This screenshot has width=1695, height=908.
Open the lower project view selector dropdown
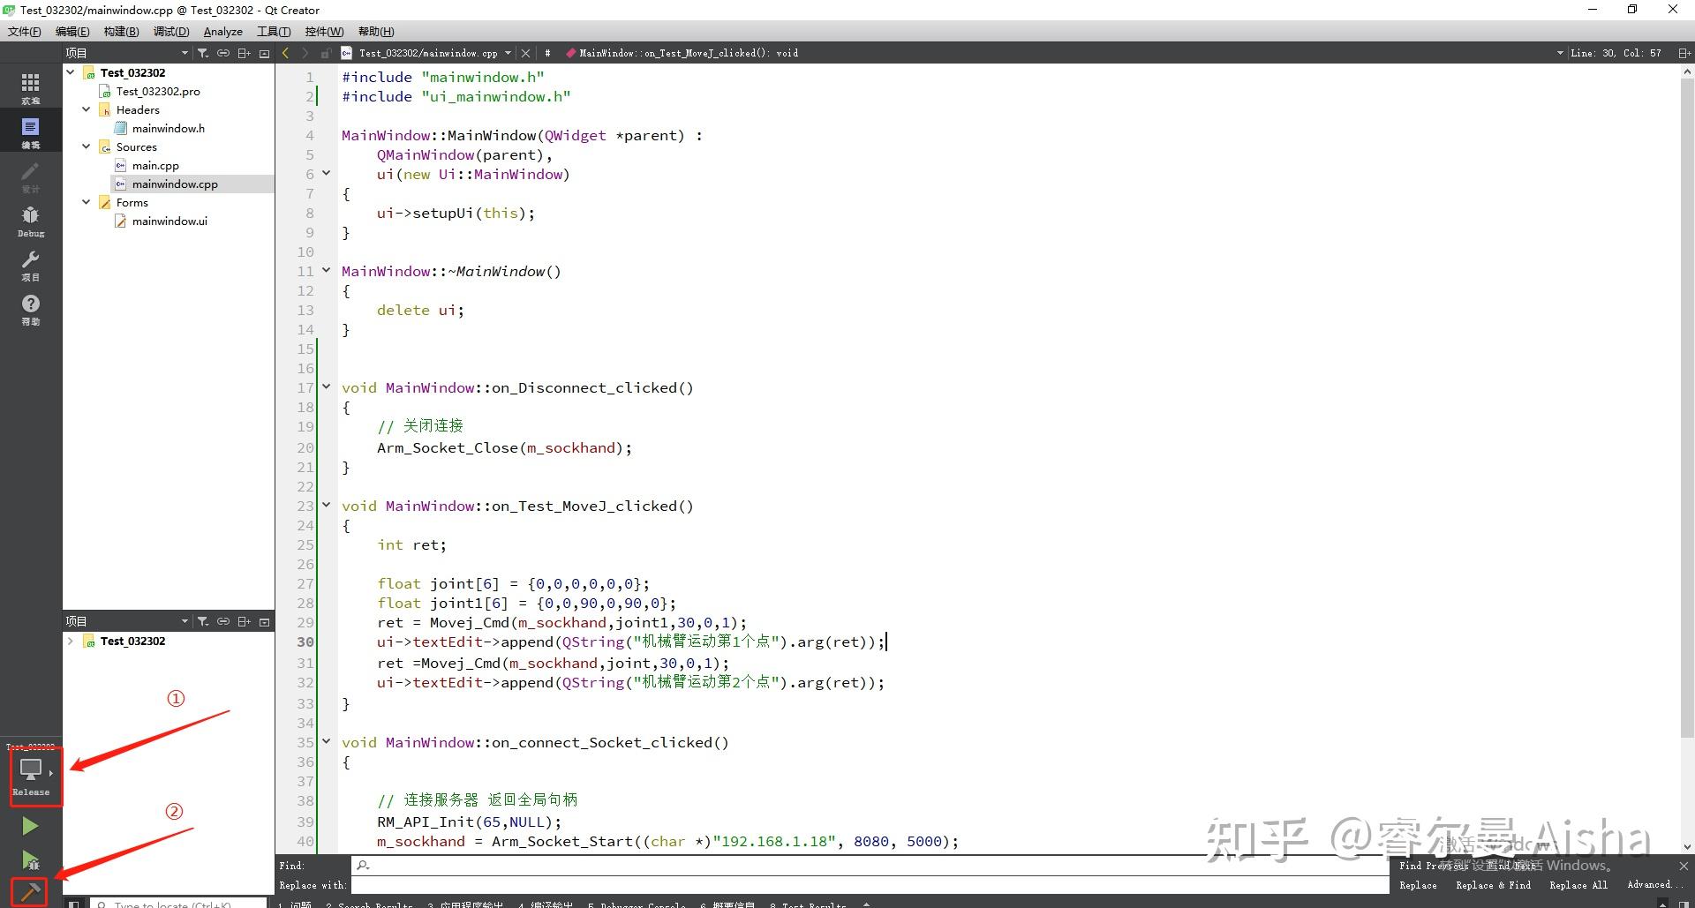tap(185, 621)
